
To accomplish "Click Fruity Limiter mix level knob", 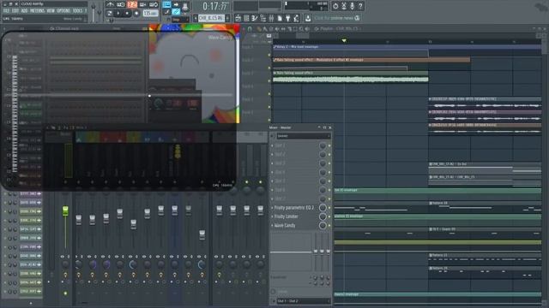I will pos(323,216).
